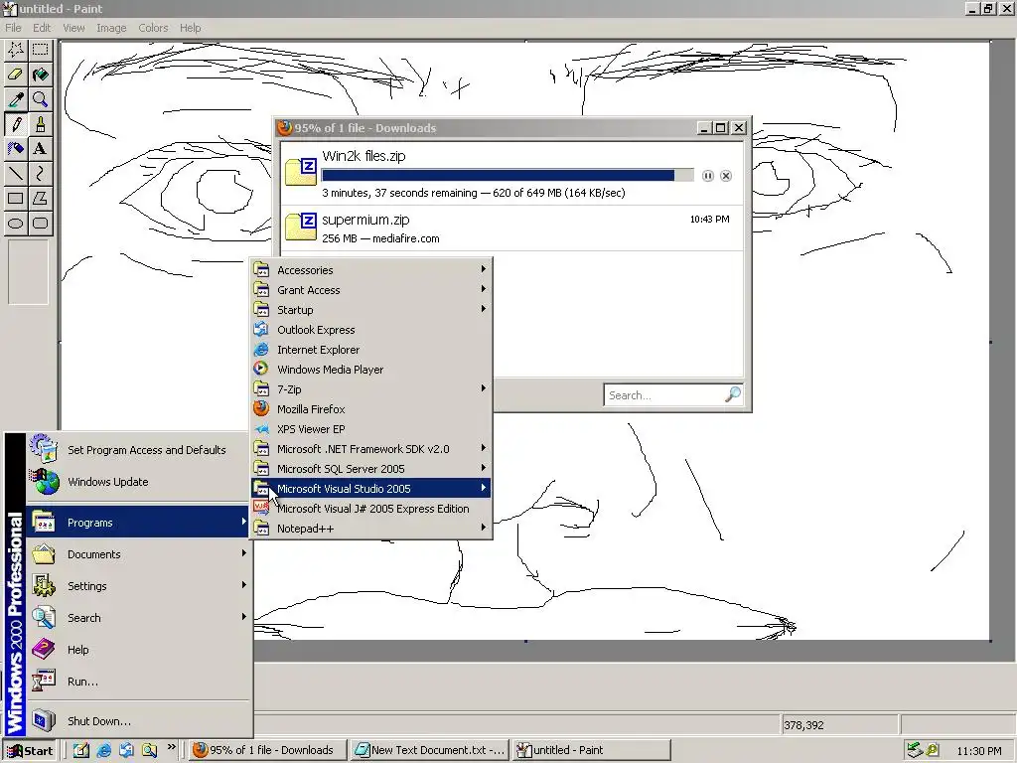This screenshot has width=1017, height=763.
Task: Open the Colors menu in Paint
Action: [x=153, y=28]
